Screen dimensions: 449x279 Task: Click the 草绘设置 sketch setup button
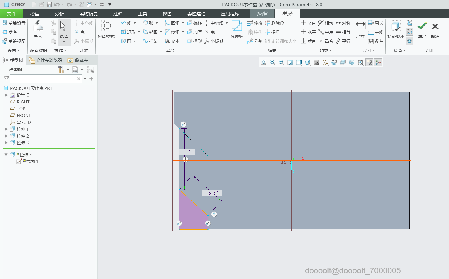click(14, 23)
